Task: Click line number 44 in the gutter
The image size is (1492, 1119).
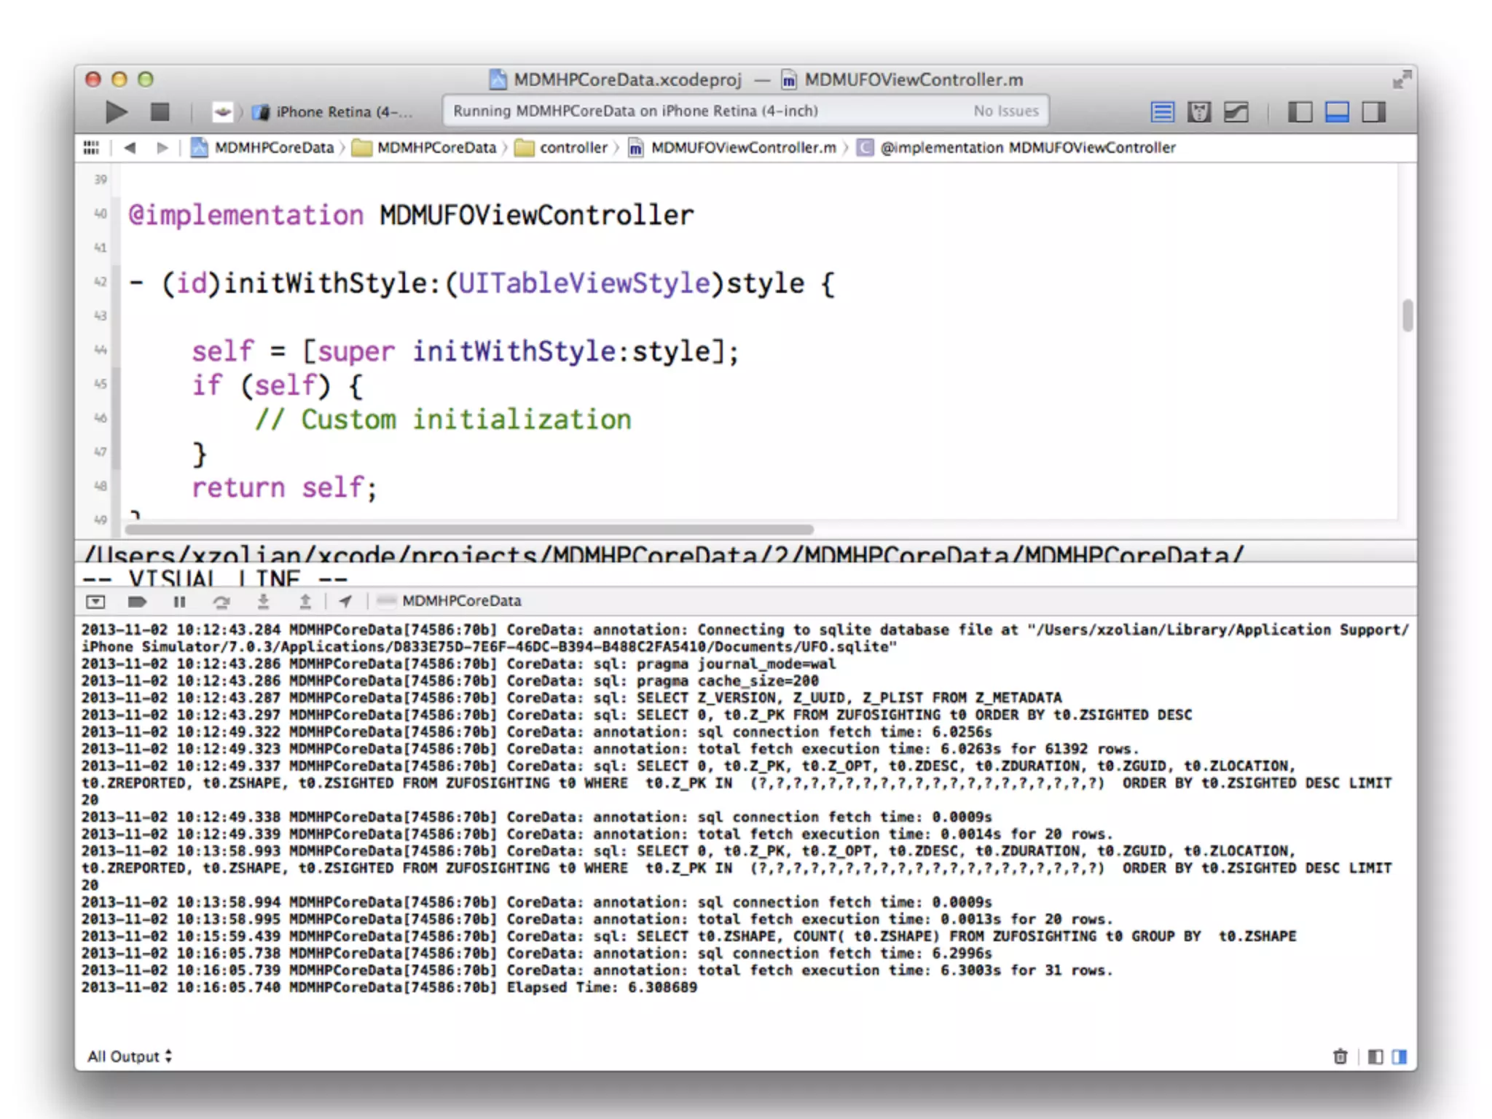Action: pyautogui.click(x=101, y=350)
